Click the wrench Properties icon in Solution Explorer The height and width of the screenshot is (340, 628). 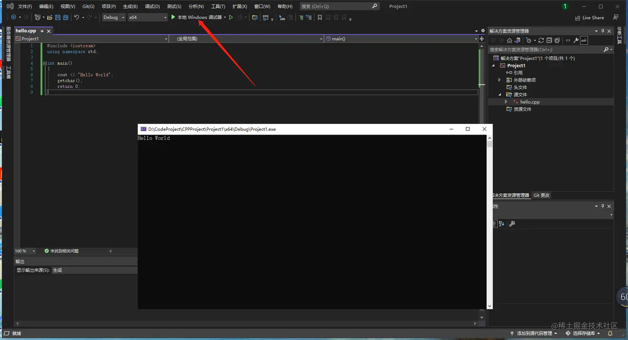point(576,40)
